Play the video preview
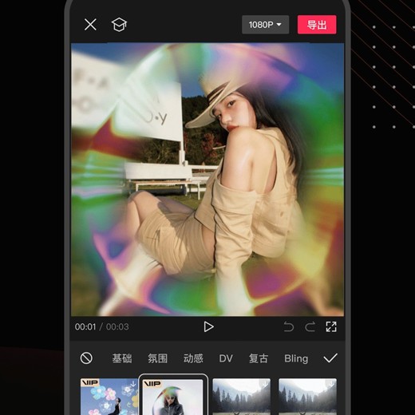This screenshot has height=415, width=415. (x=208, y=326)
